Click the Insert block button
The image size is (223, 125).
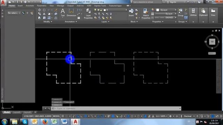(x=131, y=12)
